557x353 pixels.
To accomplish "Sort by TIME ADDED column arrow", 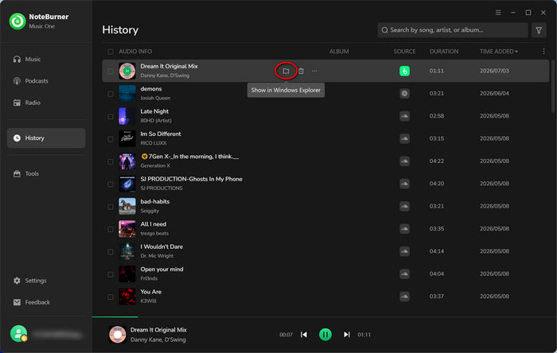I will (516, 52).
